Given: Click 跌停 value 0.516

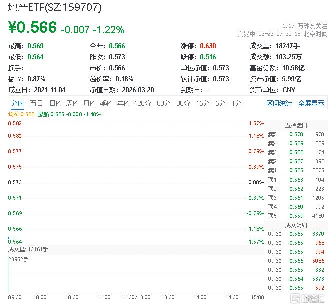Looking at the screenshot, I should click(x=208, y=57).
